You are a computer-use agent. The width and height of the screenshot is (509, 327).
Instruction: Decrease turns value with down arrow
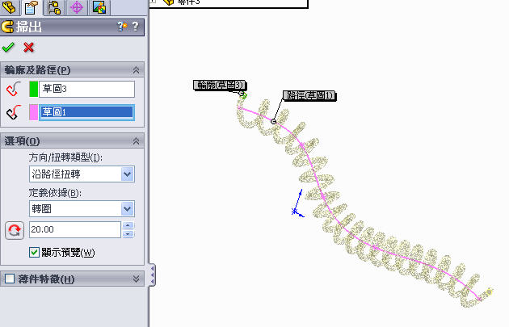pos(128,234)
